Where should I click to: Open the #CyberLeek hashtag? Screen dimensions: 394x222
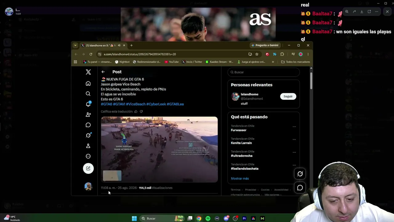coord(156,104)
